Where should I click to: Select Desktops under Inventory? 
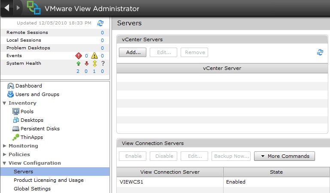click(32, 120)
